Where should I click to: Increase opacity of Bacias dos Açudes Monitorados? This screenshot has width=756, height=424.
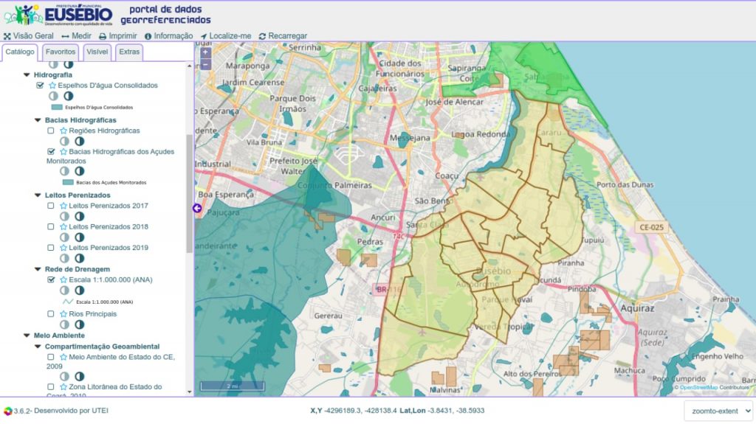click(x=80, y=171)
